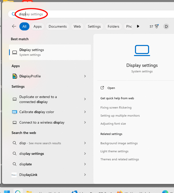Click the Calibrate display color monitor icon
Viewport: 174px width, 193px height.
tap(15, 112)
